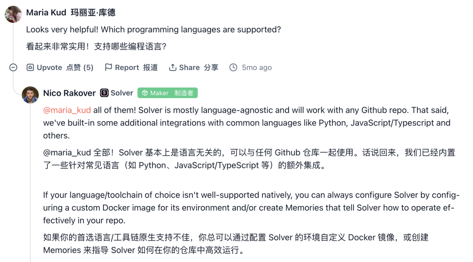Click the cube icon in Maker badge
The width and height of the screenshot is (473, 262).
click(145, 93)
